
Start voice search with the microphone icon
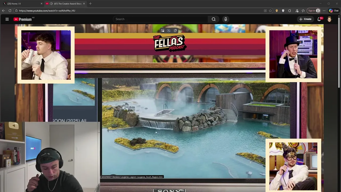coord(226,19)
